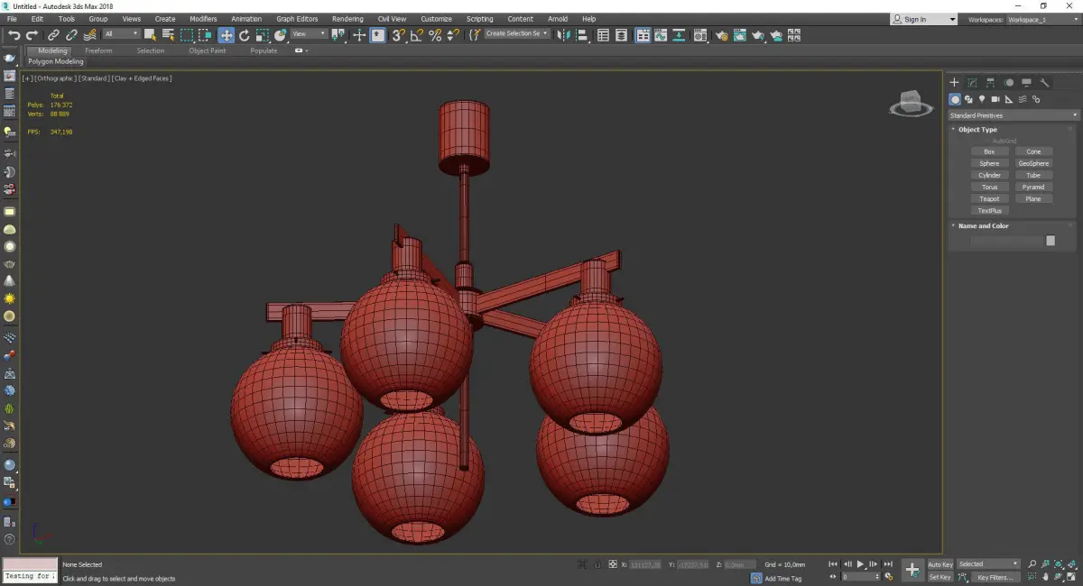Activate the Select and Scale tool
1083x586 pixels.
coord(262,35)
